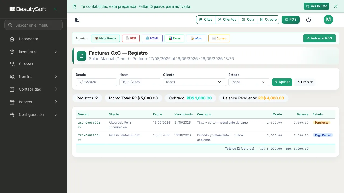Apply filters with the Aplicar button

[x=282, y=82]
